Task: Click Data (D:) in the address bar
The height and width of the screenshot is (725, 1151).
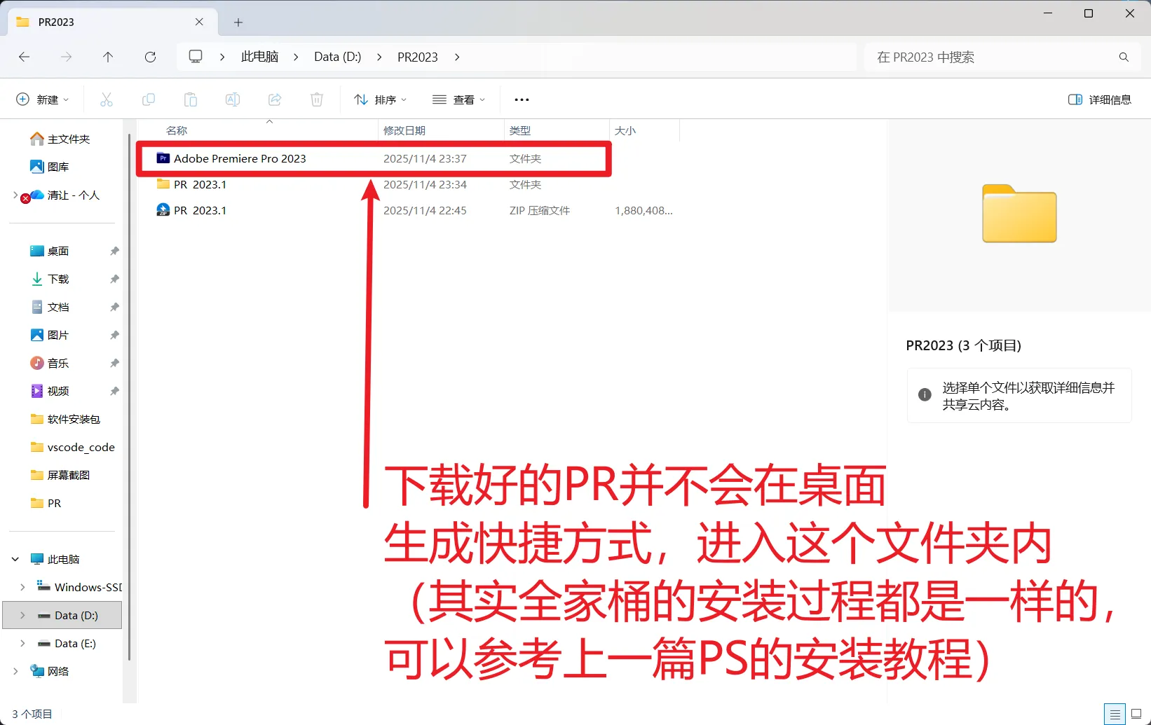Action: coord(338,57)
